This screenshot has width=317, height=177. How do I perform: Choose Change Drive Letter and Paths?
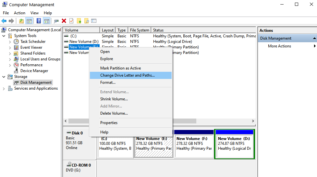(128, 75)
